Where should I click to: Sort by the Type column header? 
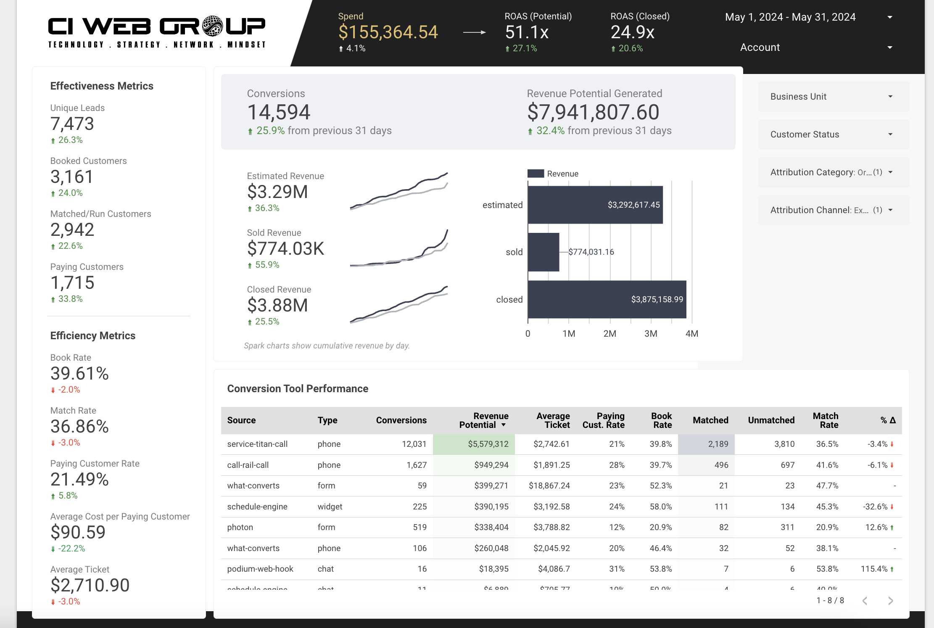(327, 420)
